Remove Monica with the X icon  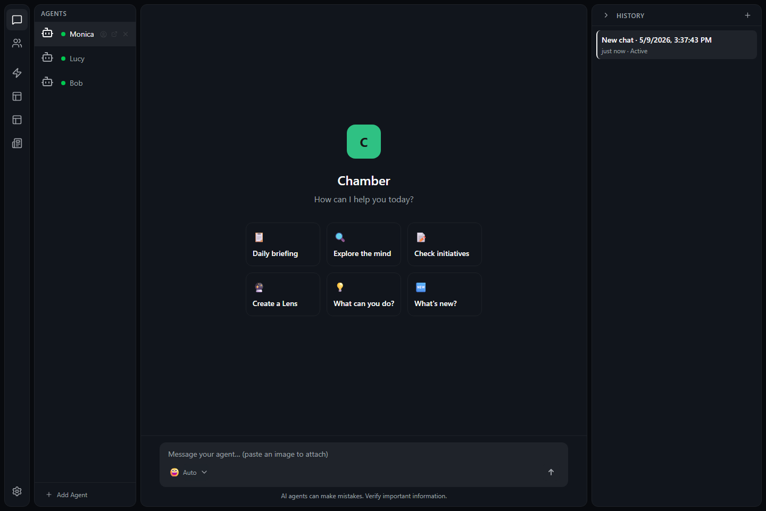[x=126, y=34]
